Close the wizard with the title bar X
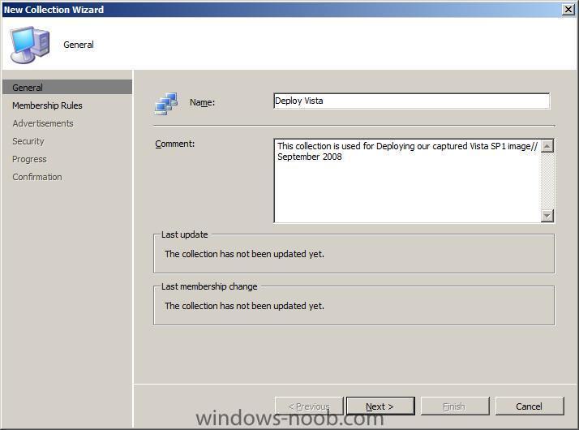Image resolution: width=579 pixels, height=430 pixels. [x=568, y=9]
